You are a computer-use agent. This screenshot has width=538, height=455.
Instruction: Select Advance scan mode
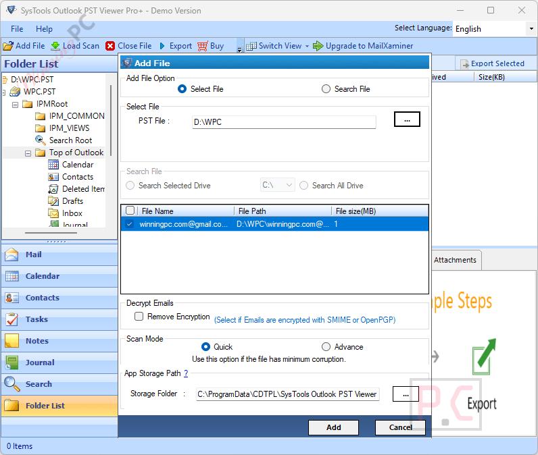coord(326,347)
